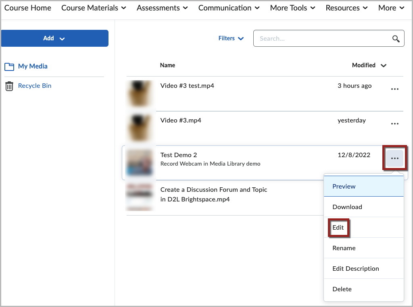
Task: Click the Discussion Forum video thumbnail
Action: pos(140,197)
